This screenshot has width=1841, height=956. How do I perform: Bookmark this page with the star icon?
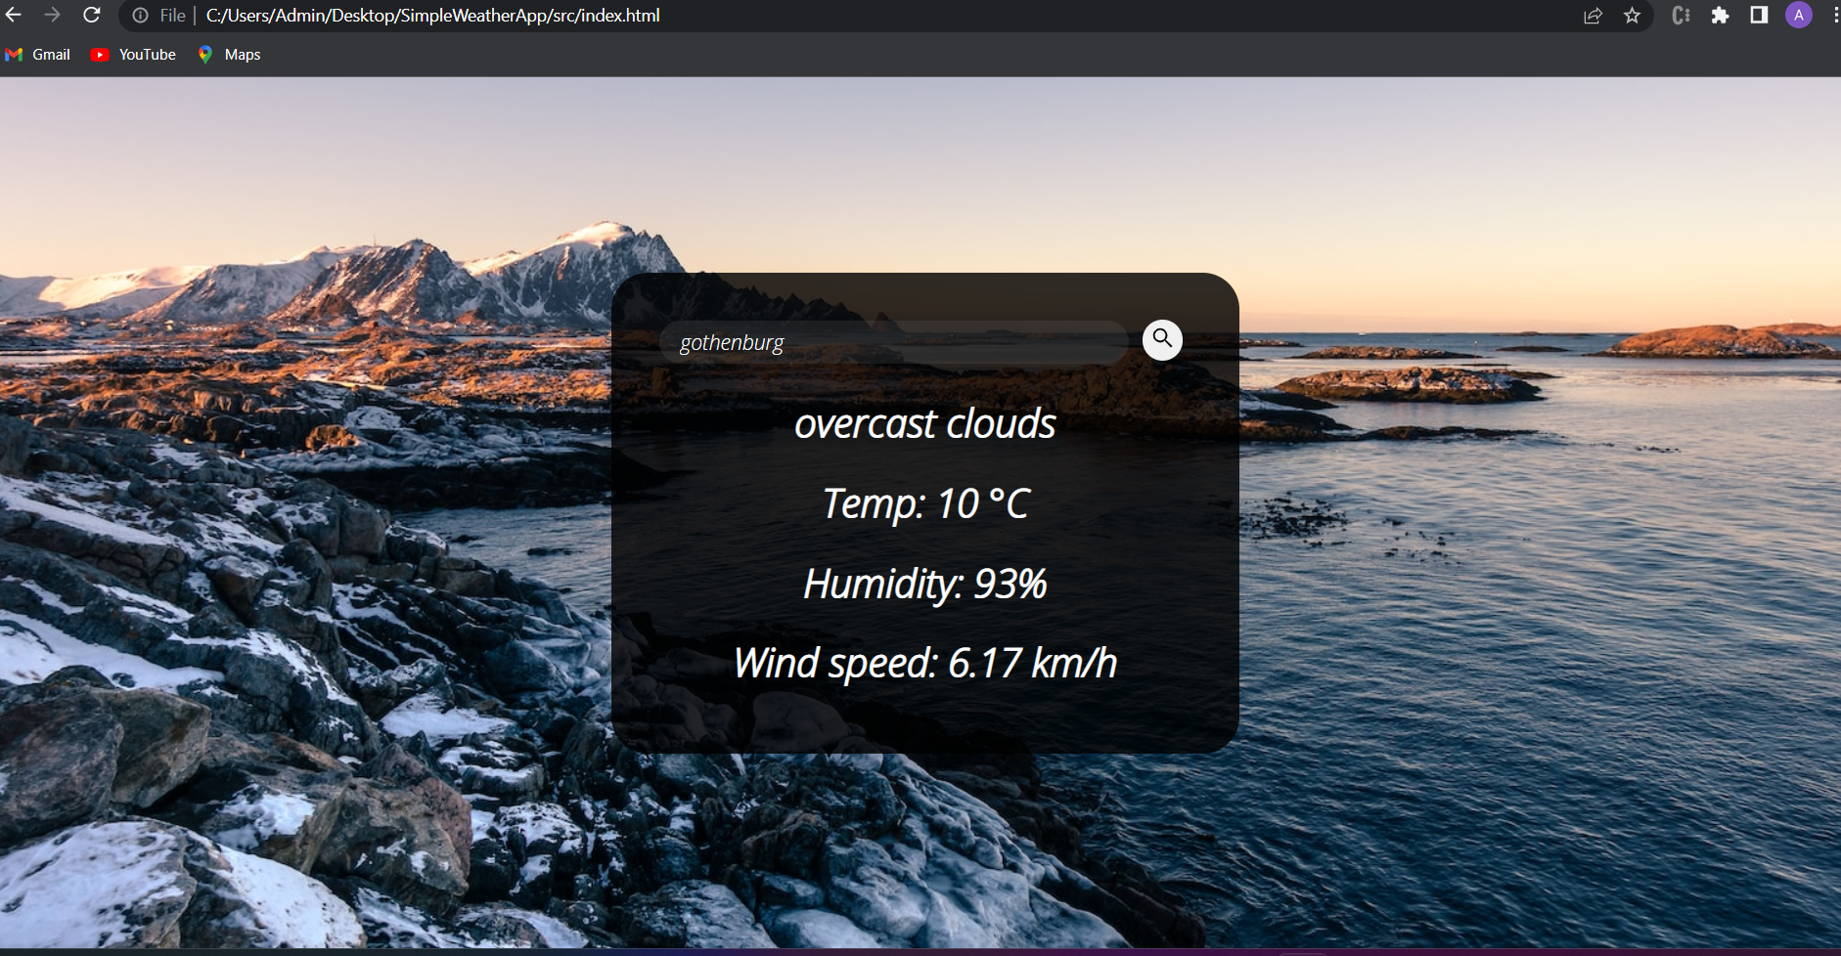1632,16
